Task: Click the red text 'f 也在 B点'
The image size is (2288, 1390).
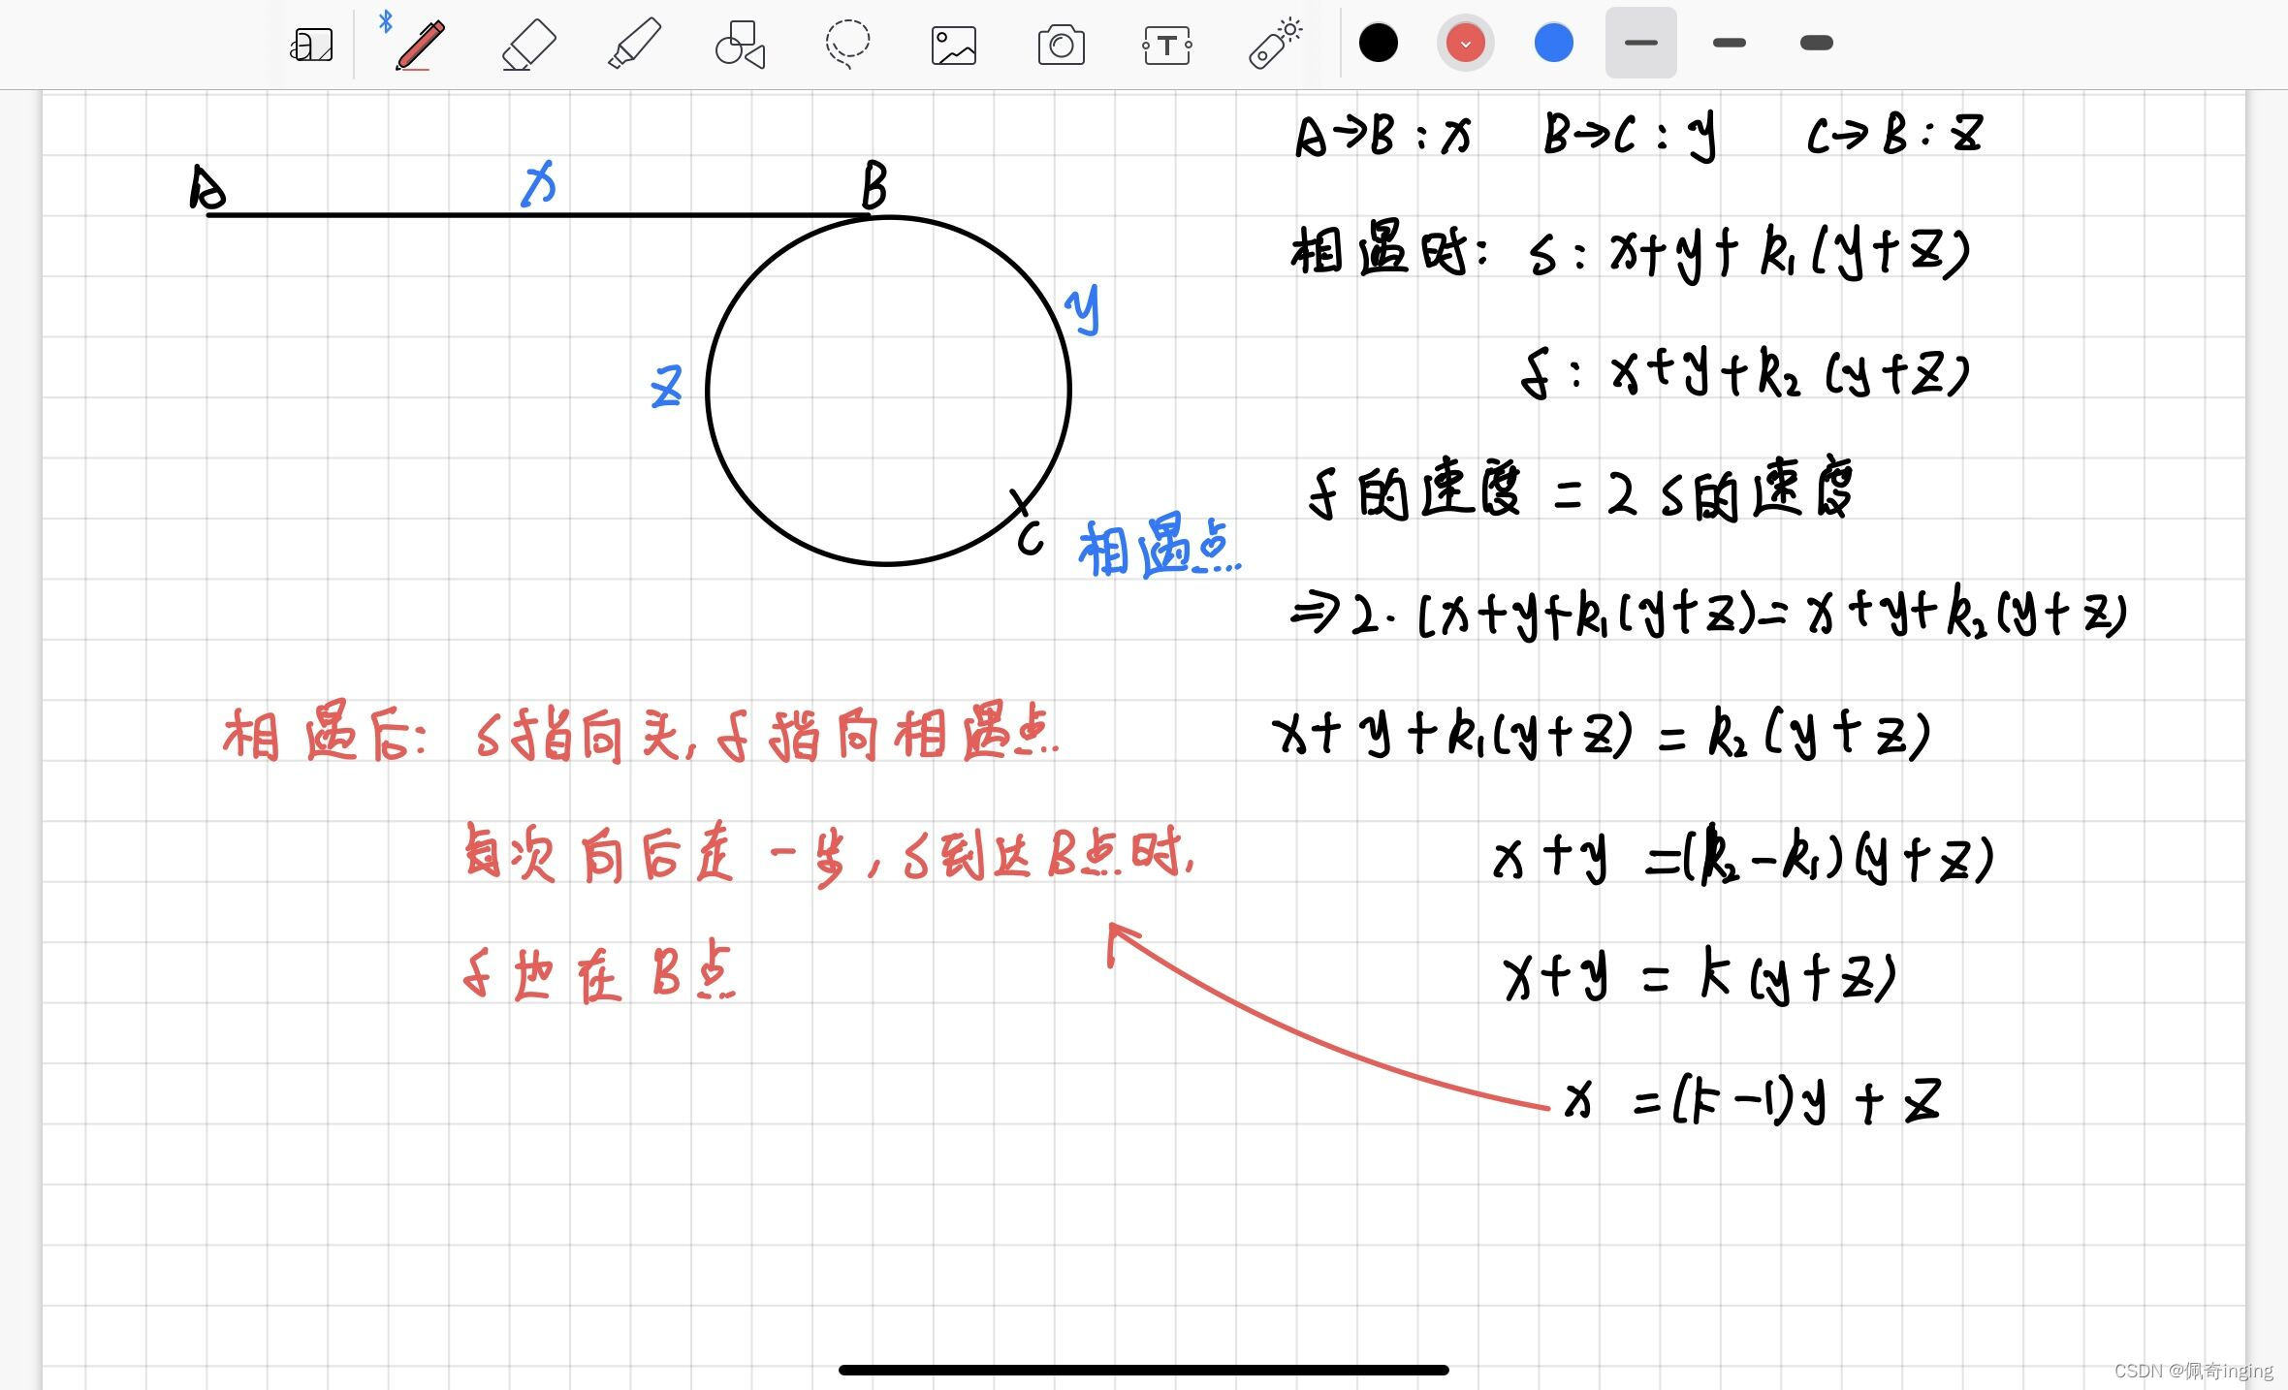Action: (x=599, y=970)
